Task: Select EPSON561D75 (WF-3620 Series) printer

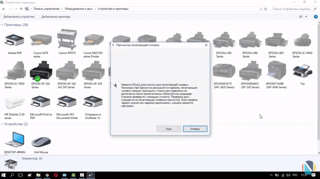Action: [224, 71]
